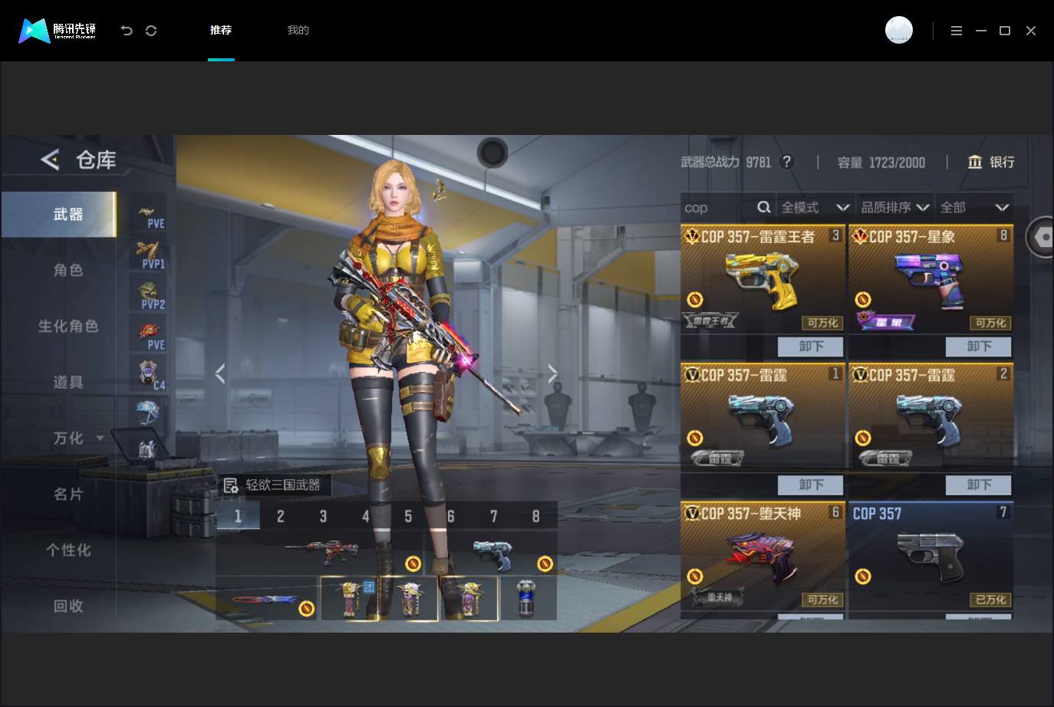Viewport: 1054px width, 707px height.
Task: Click the refresh icon in title bar
Action: pos(151,31)
